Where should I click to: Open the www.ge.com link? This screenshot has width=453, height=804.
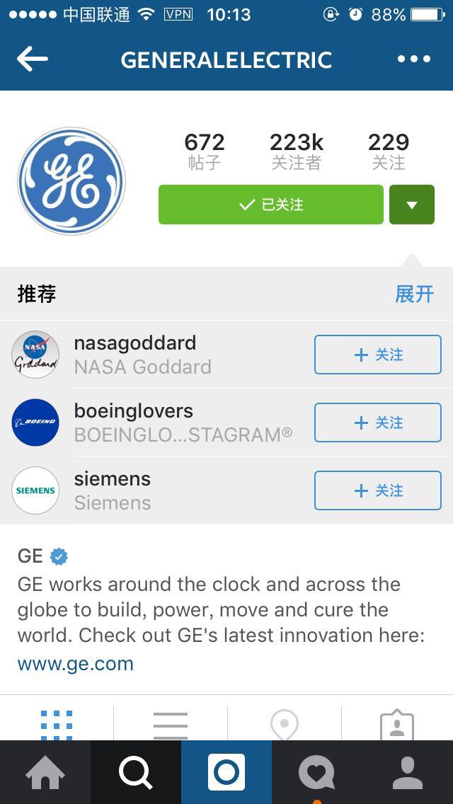[x=76, y=663]
